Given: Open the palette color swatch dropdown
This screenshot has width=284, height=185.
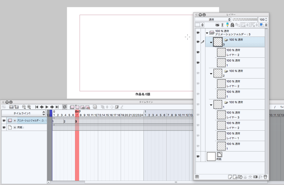Looking at the screenshot, I should pyautogui.click(x=199, y=25).
